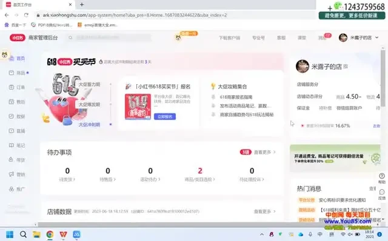Viewport: 388px width, 241px height.
Task: Click the browser address bar URL
Action: coord(135,15)
